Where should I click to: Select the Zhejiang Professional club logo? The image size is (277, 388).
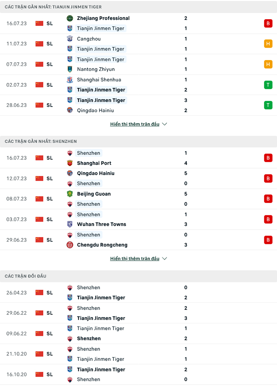coord(70,18)
